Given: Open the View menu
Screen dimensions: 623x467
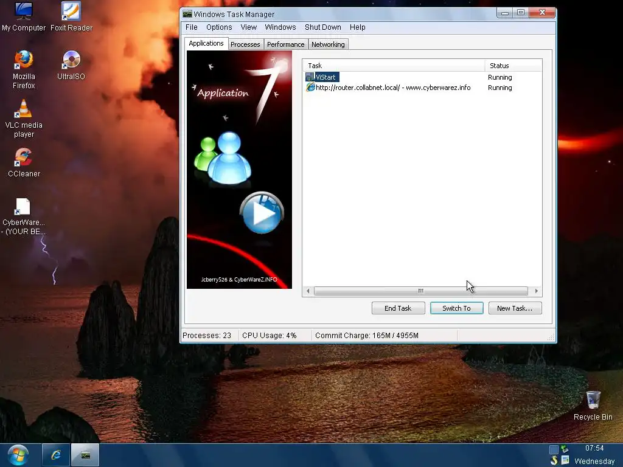Looking at the screenshot, I should (x=249, y=27).
